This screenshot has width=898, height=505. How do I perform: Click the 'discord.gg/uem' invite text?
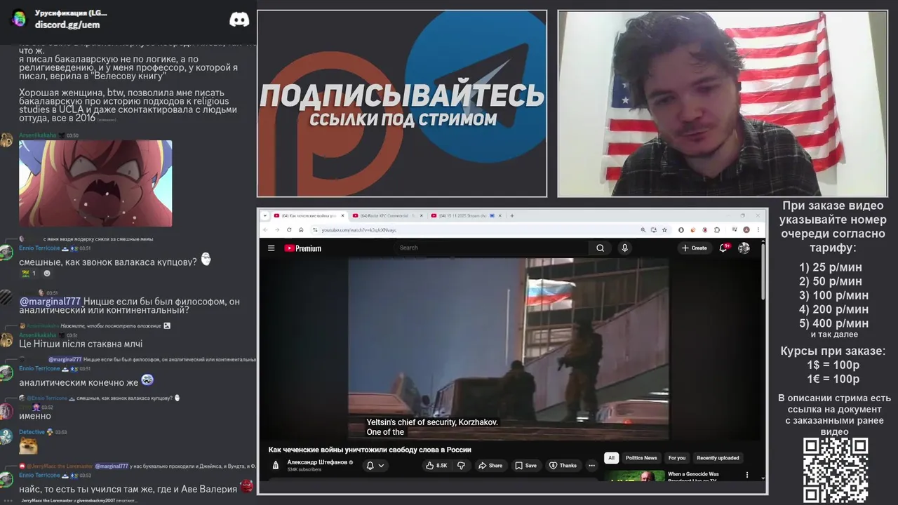click(x=67, y=25)
